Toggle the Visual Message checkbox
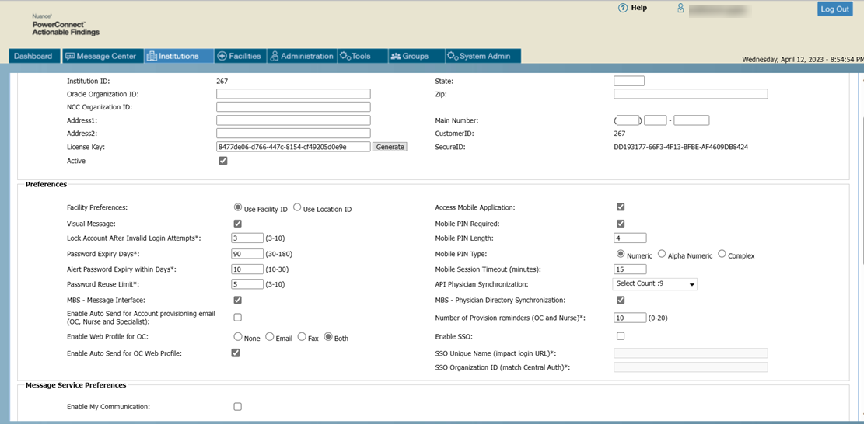Image resolution: width=864 pixels, height=424 pixels. [x=237, y=224]
